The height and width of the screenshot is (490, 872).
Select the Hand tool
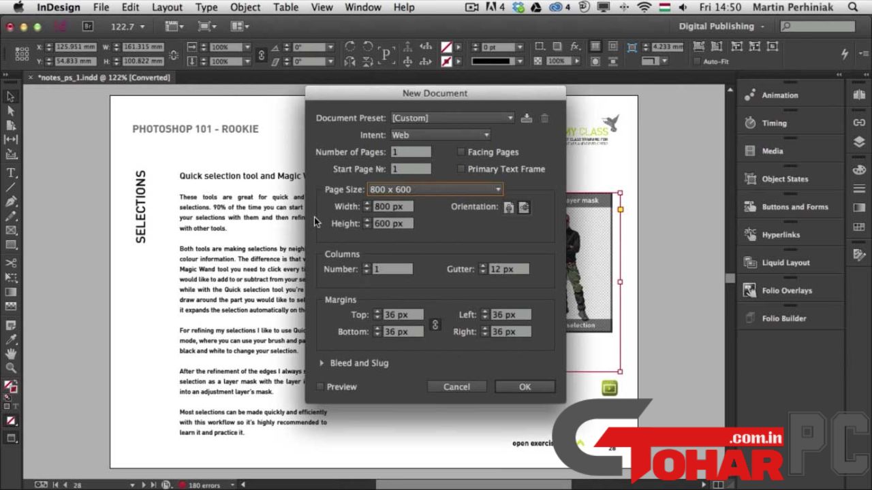(x=11, y=354)
